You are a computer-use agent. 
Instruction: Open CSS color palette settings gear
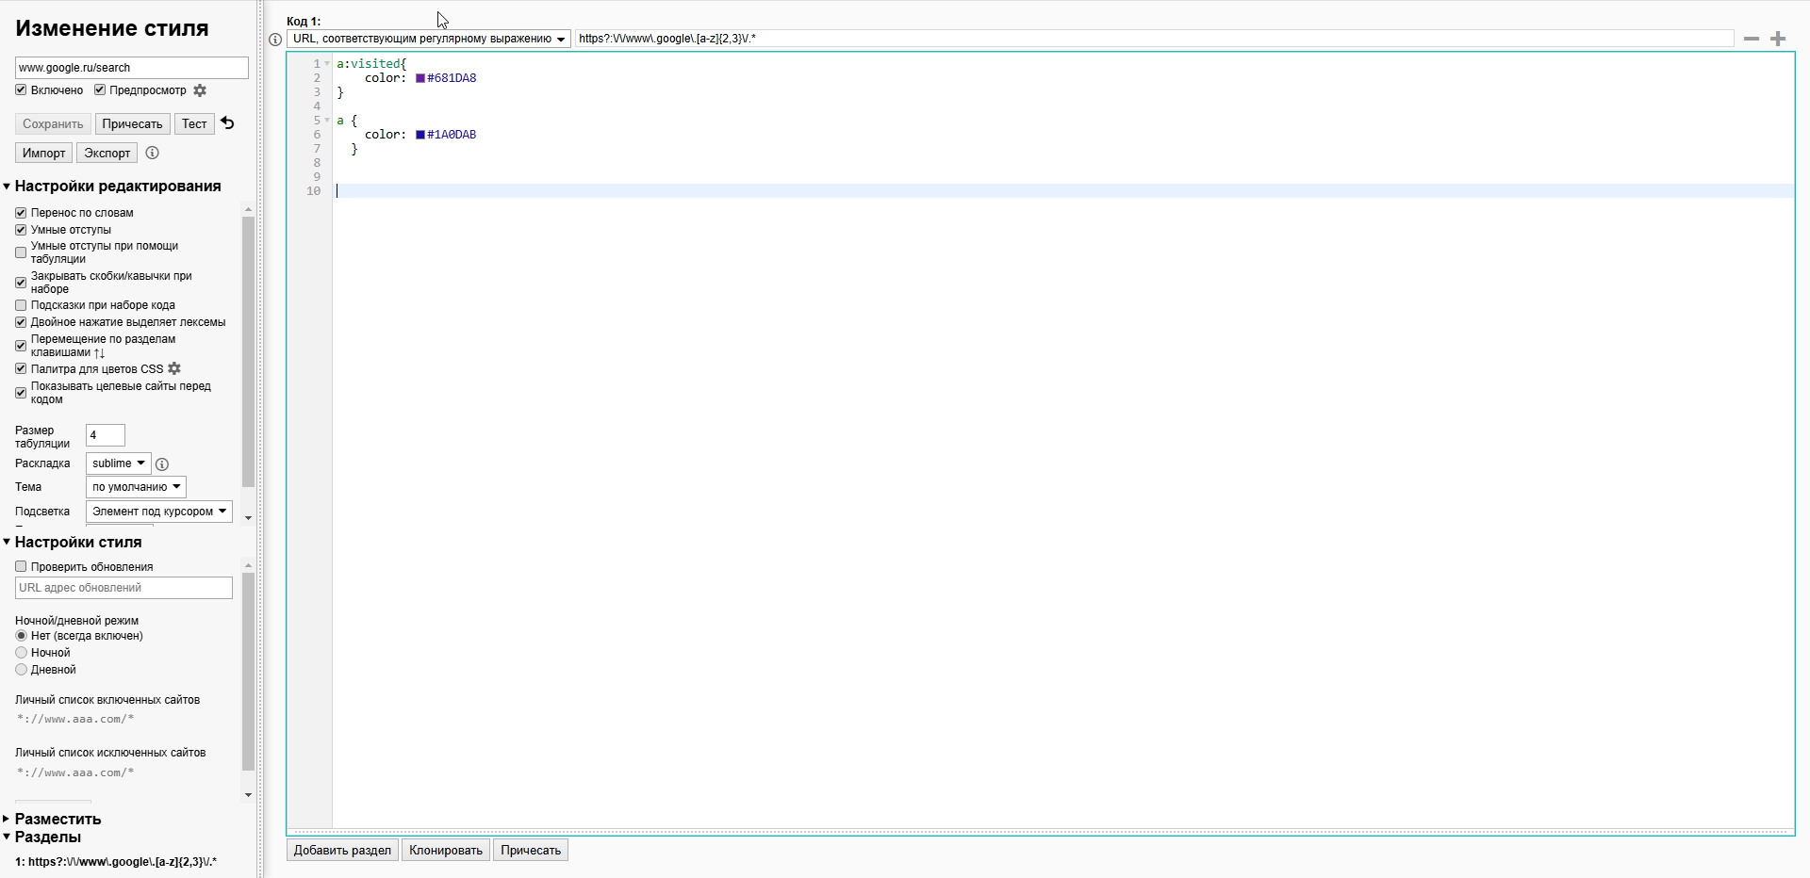click(x=174, y=369)
